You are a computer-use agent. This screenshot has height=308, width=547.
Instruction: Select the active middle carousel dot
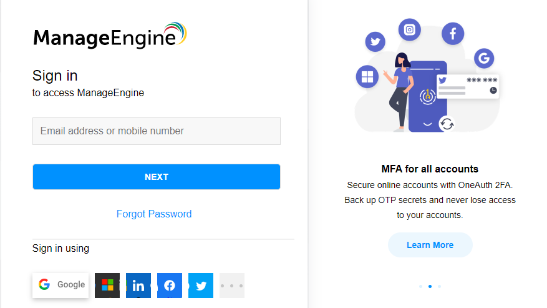click(430, 286)
